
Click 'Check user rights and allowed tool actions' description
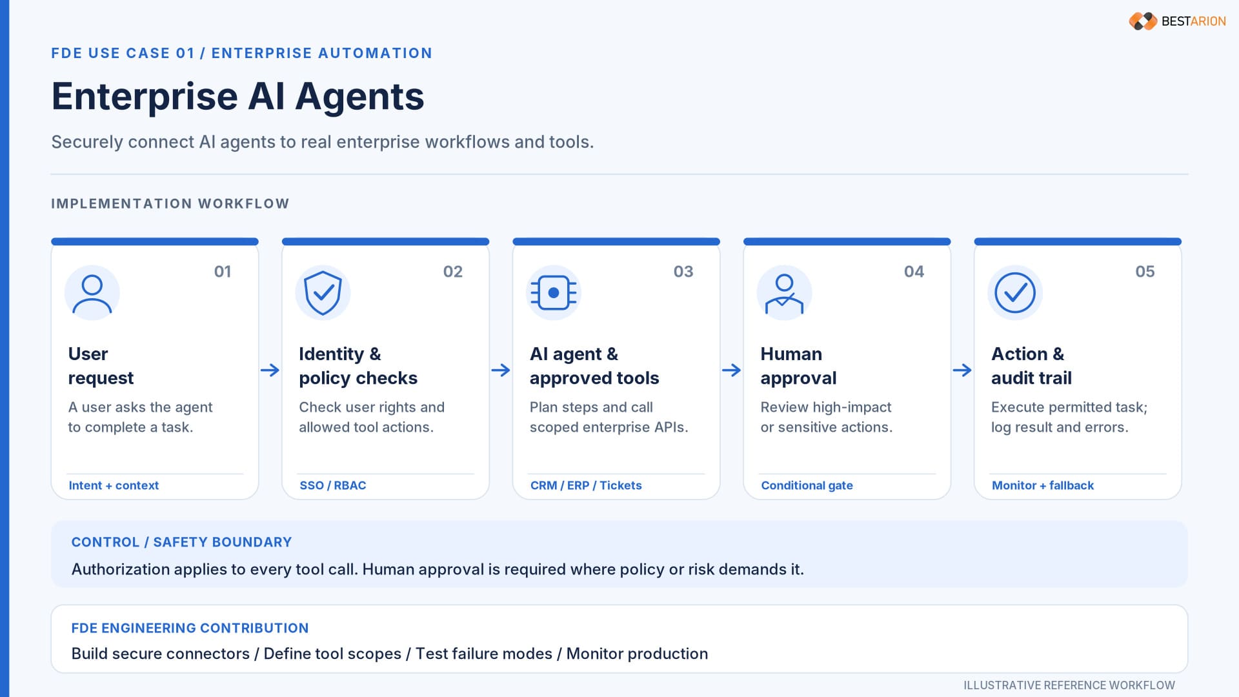click(x=372, y=417)
